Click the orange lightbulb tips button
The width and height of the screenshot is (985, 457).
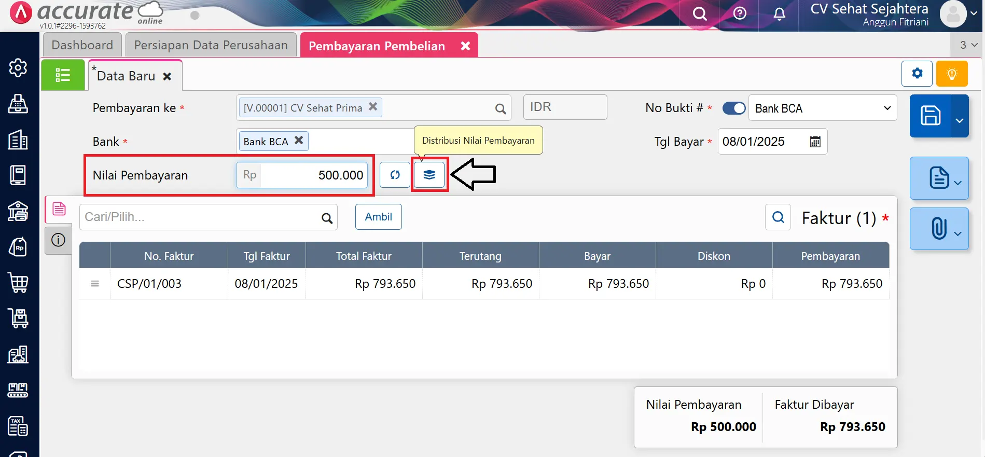951,74
